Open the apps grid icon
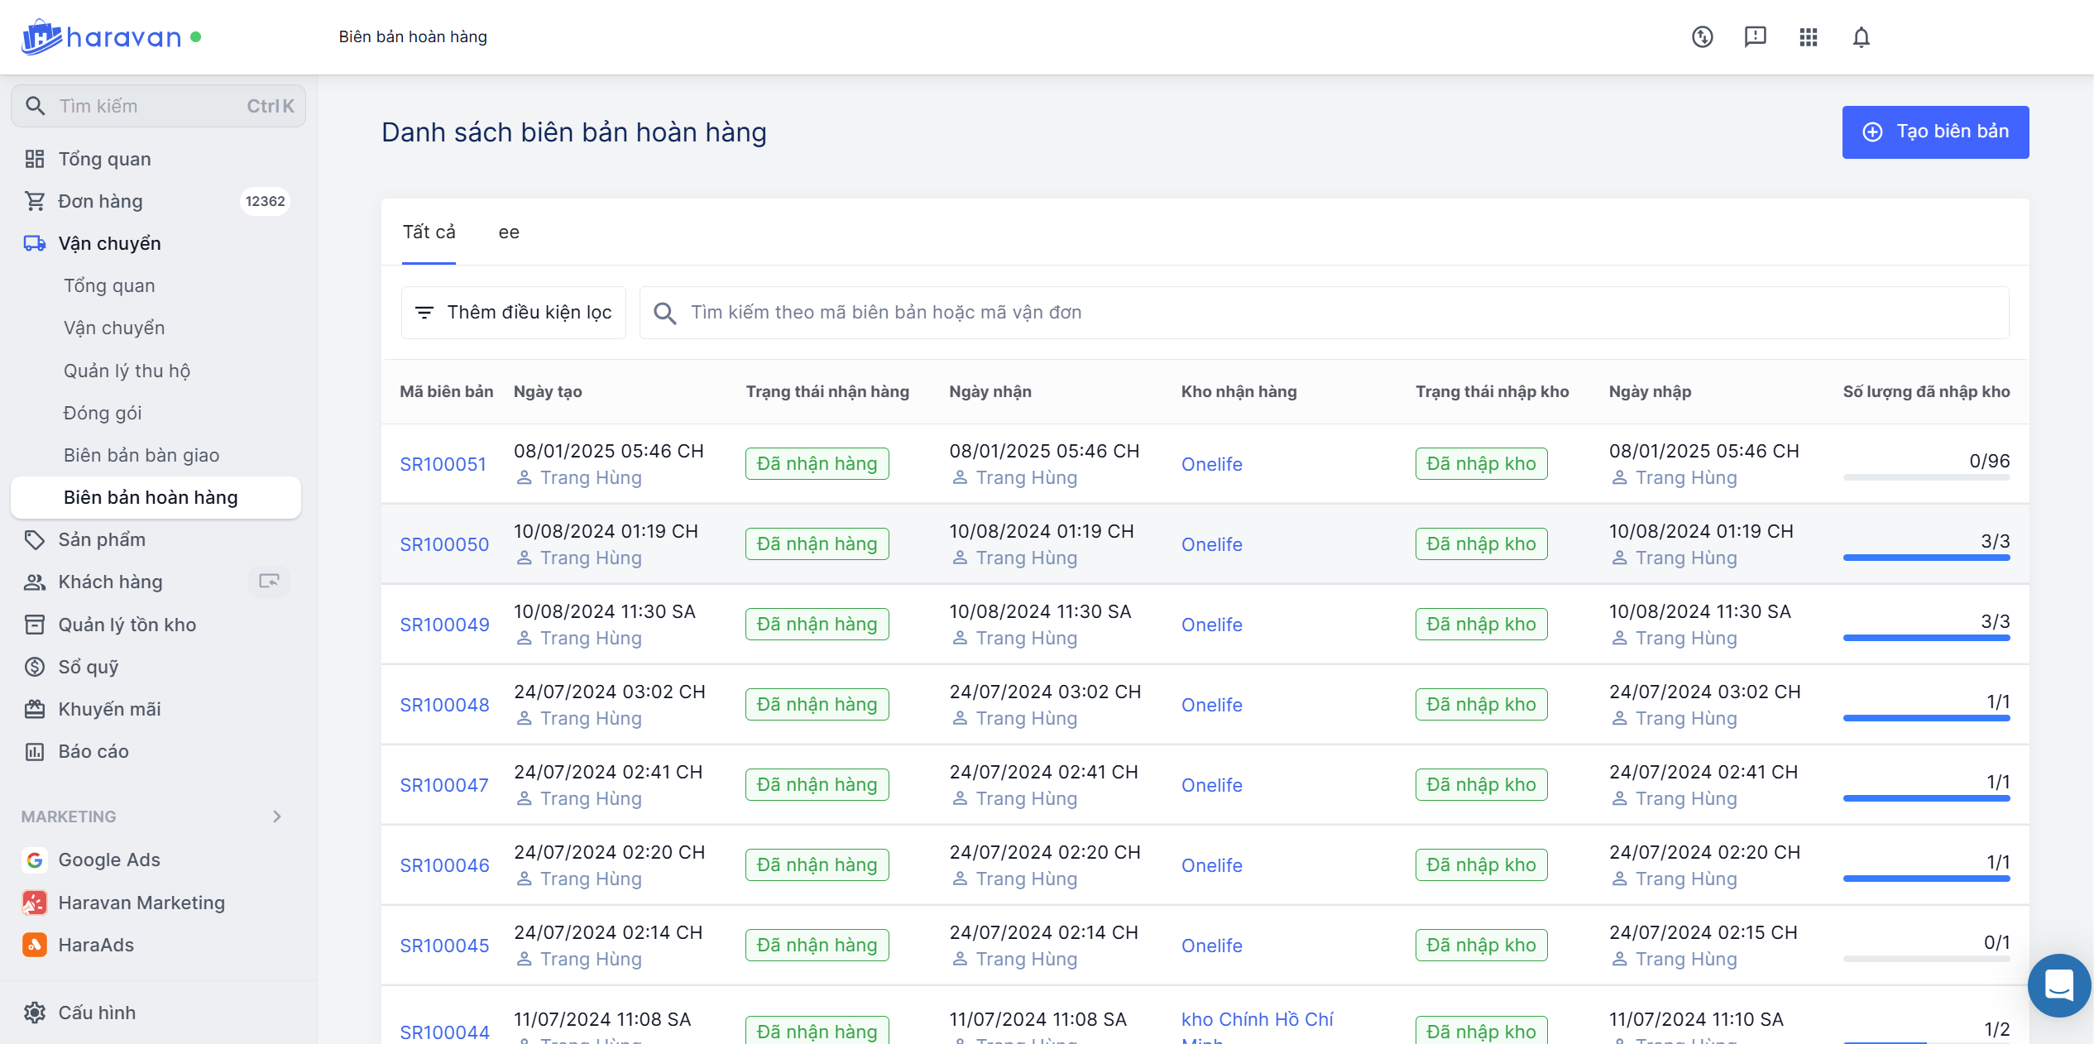 click(x=1808, y=37)
